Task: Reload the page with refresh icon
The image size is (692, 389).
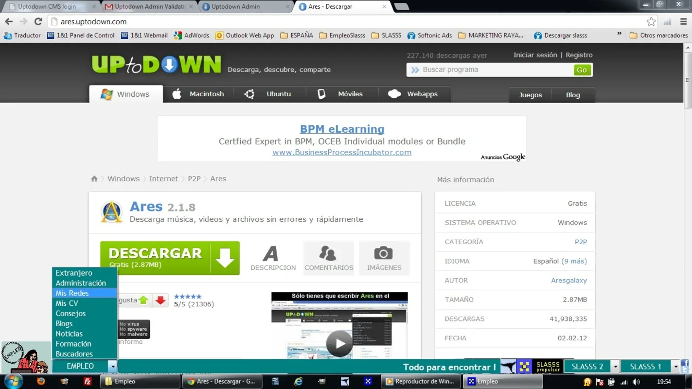Action: (x=38, y=21)
